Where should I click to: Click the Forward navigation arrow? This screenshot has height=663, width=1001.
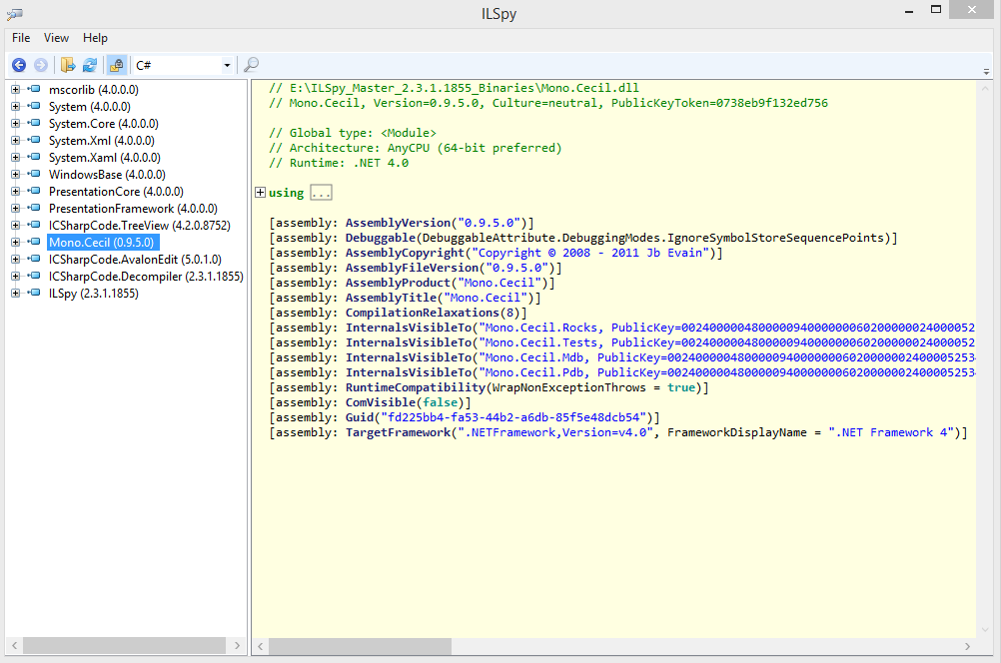(41, 65)
